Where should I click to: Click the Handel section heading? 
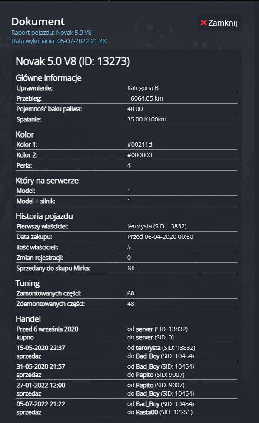28,319
